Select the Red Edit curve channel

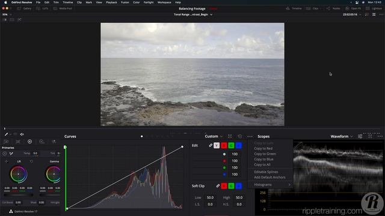click(224, 145)
